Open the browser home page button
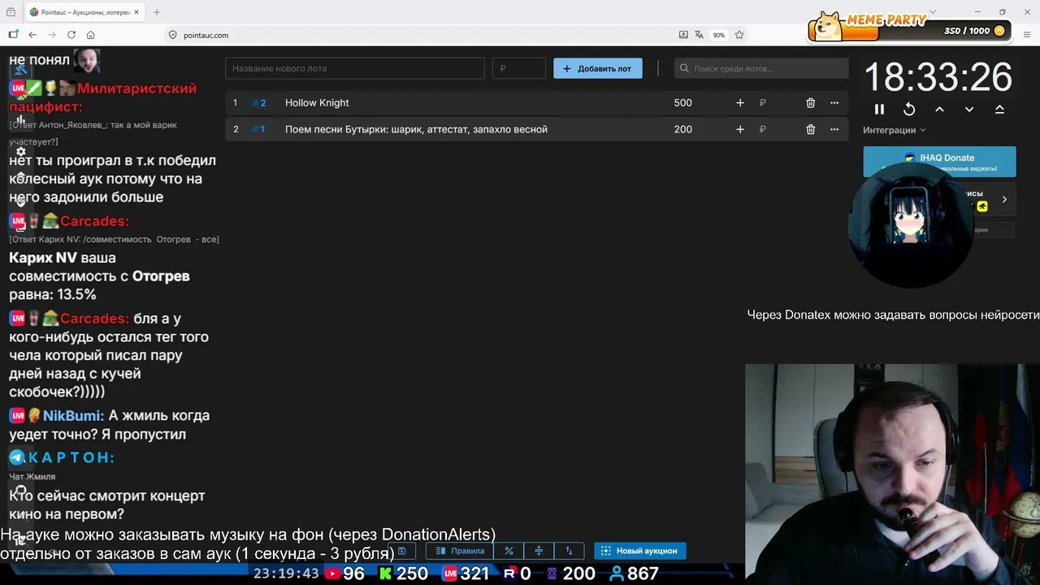 coord(91,35)
